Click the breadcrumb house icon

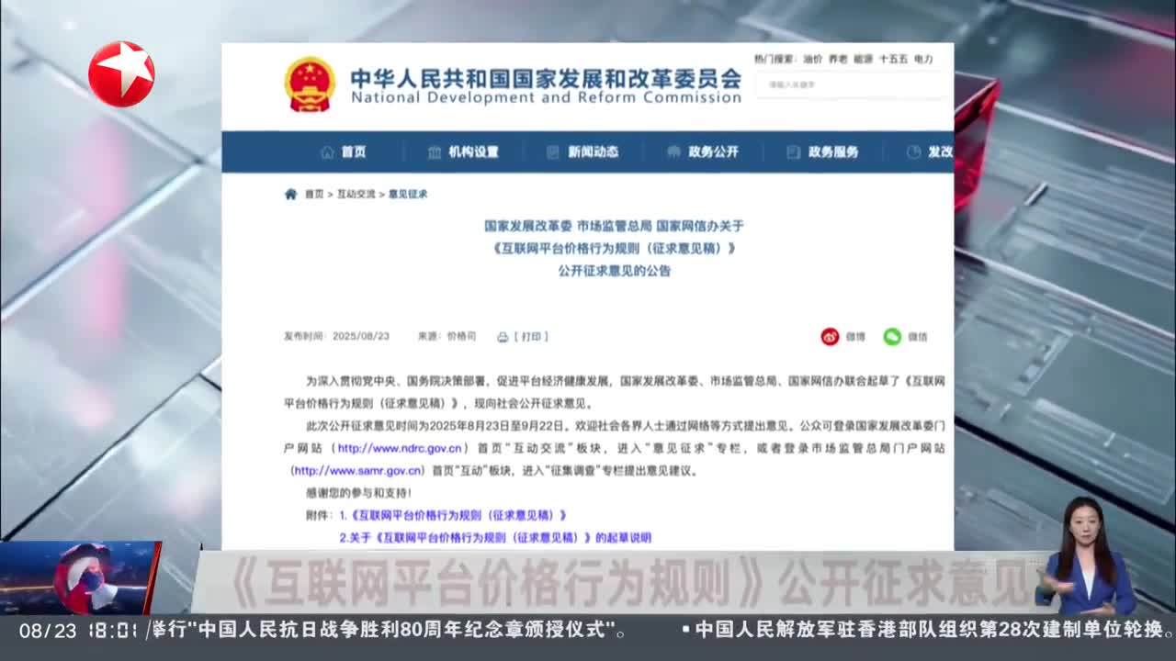pos(290,194)
